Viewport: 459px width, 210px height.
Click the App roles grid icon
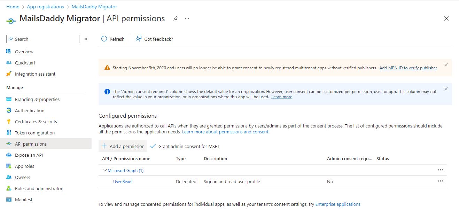(x=9, y=166)
